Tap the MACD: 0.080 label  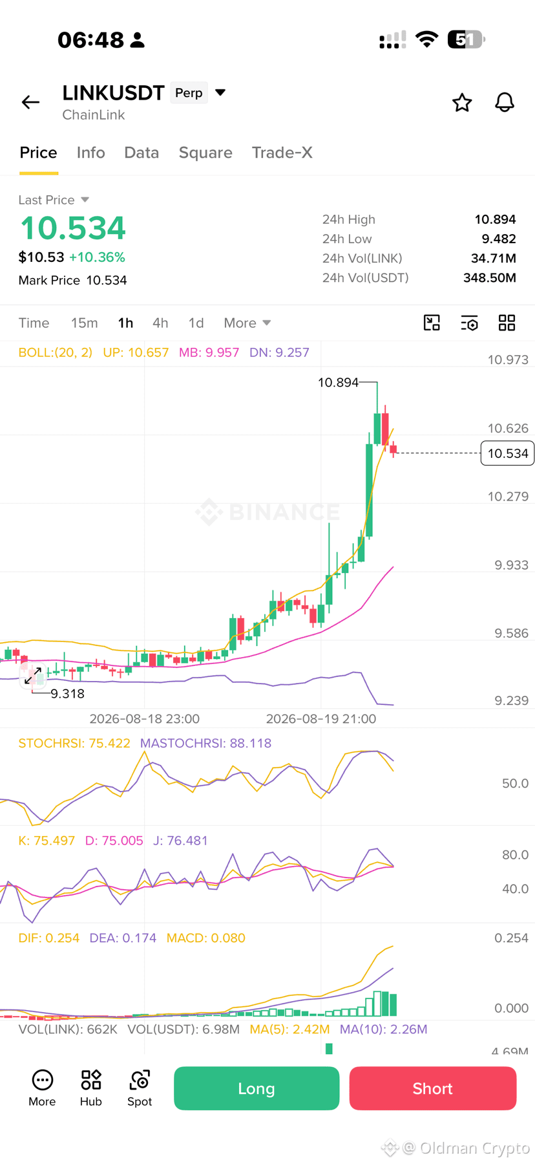205,938
